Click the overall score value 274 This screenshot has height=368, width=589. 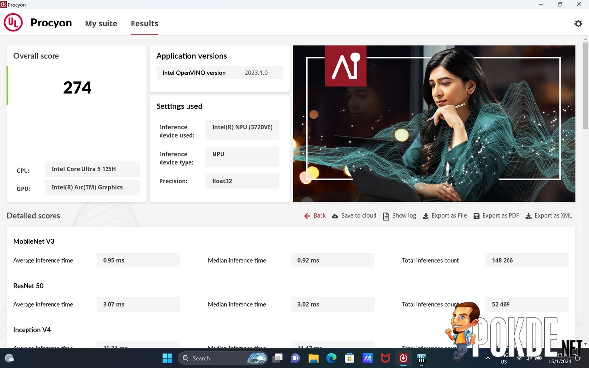coord(77,87)
